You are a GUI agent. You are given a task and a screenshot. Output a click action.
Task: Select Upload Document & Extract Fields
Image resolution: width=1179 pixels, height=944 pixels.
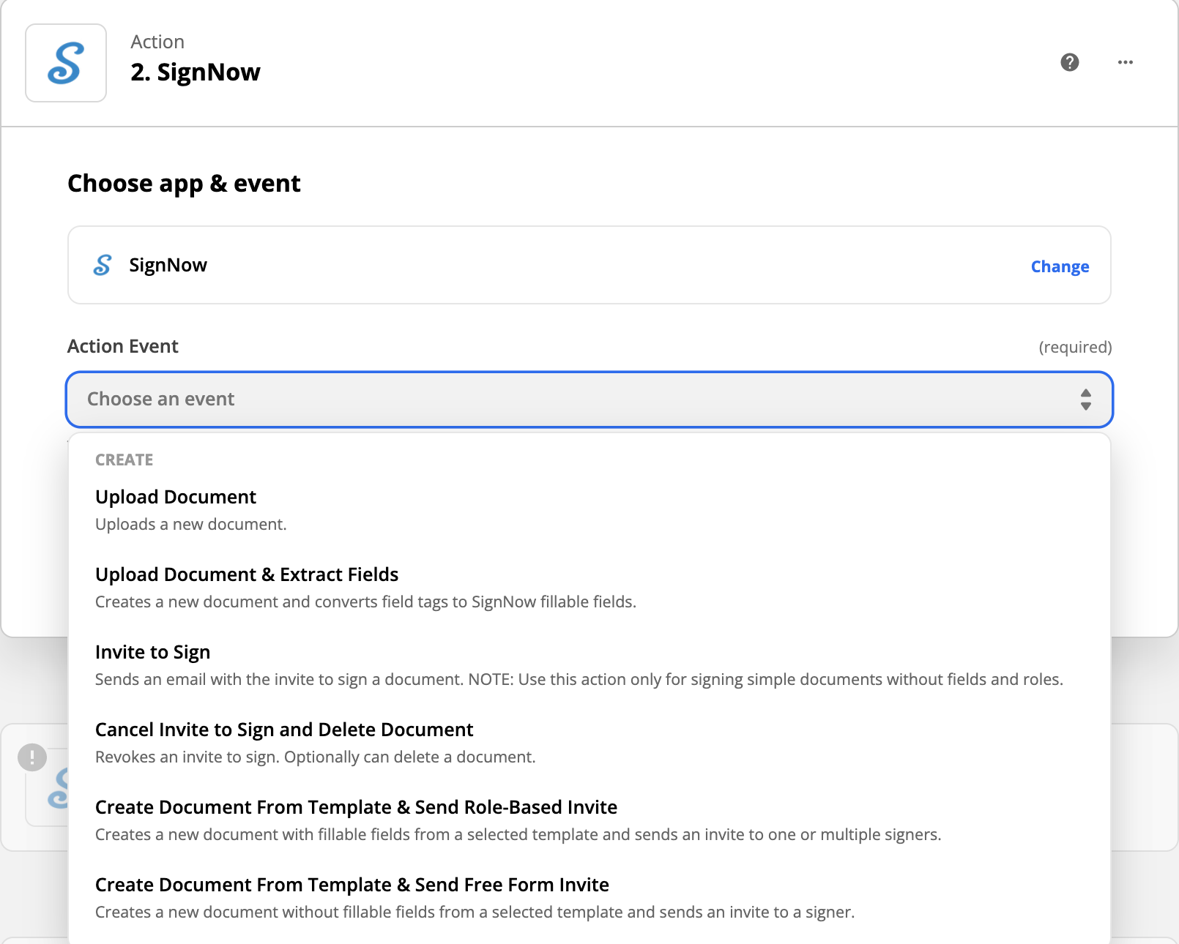pyautogui.click(x=246, y=574)
